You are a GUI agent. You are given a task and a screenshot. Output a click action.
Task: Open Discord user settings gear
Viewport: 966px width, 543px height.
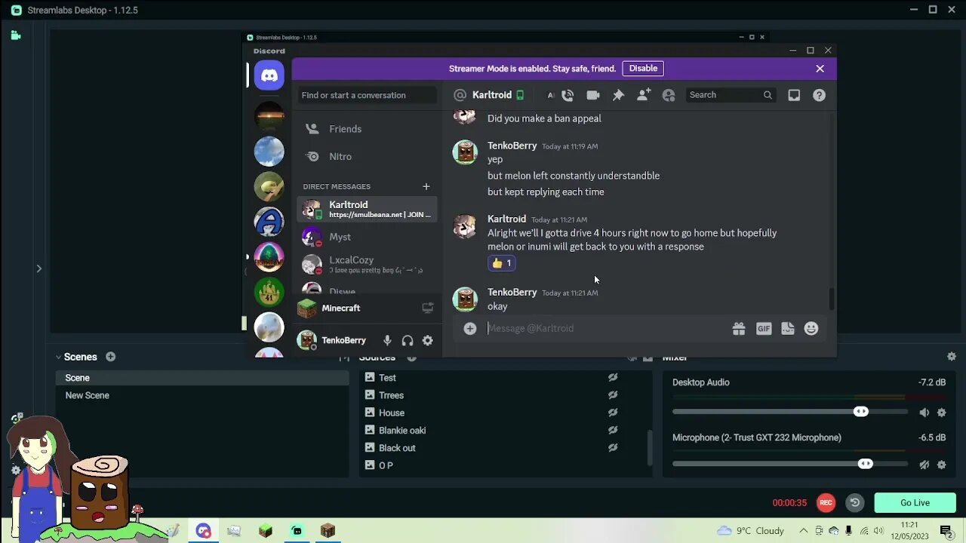click(428, 341)
